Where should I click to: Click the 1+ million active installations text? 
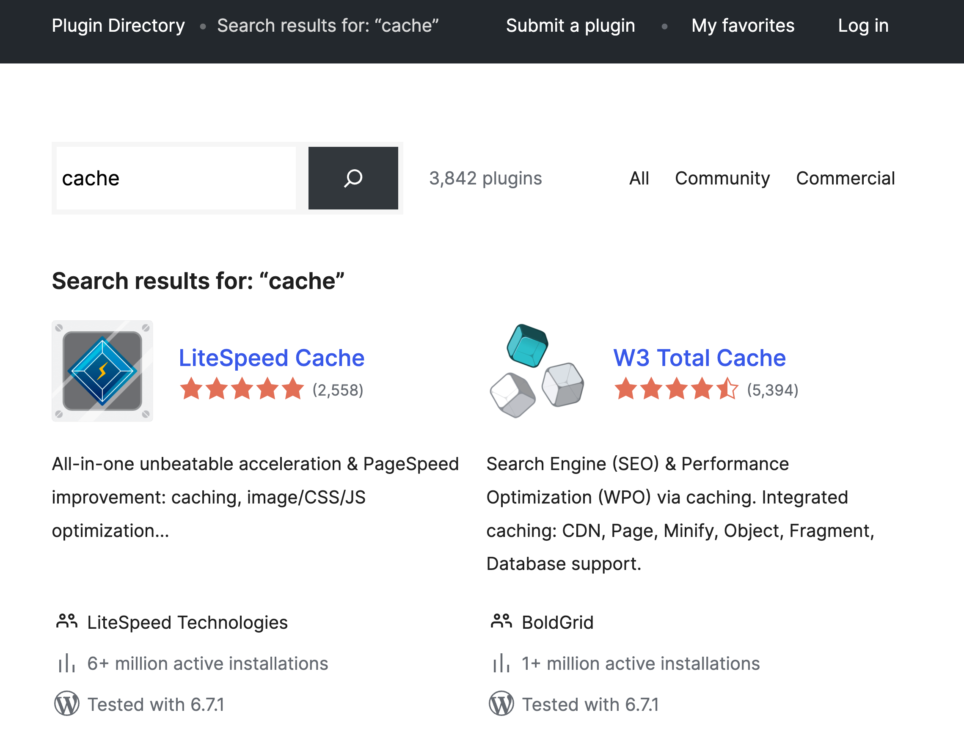(641, 663)
